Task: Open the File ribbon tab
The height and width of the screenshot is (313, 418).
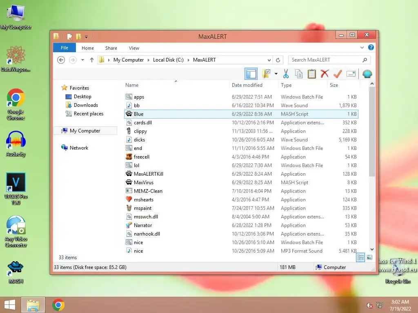Action: pyautogui.click(x=64, y=48)
